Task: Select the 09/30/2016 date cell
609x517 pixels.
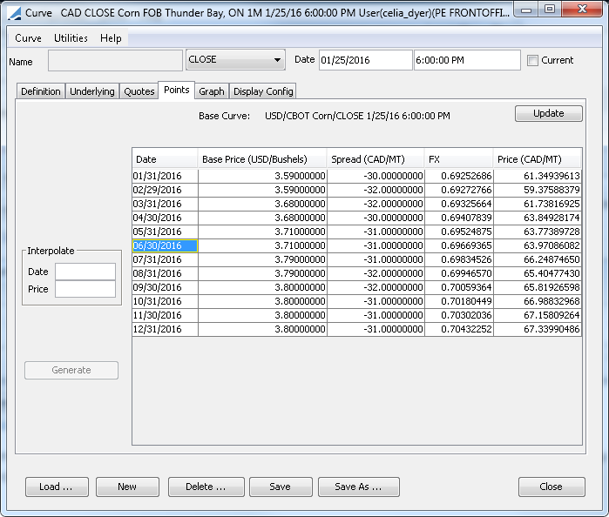Action: [x=165, y=287]
